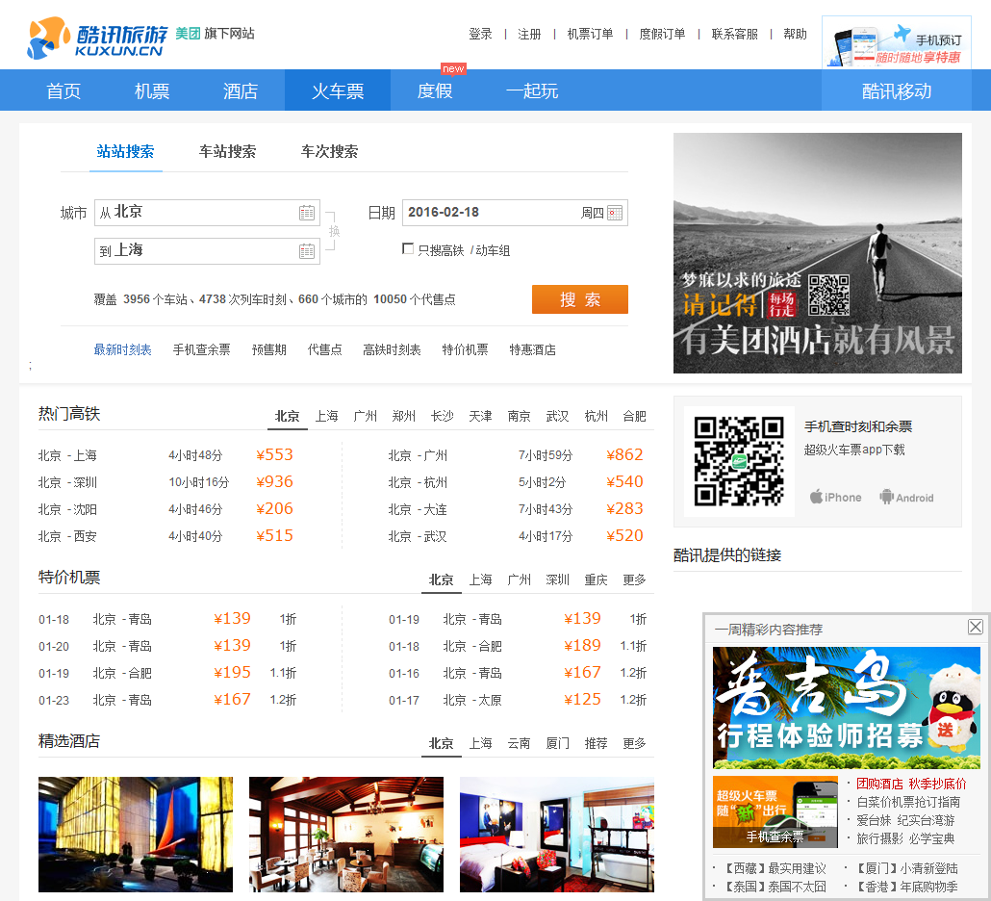Open 度假 in the navigation bar
Screen dimensions: 991x901
click(x=435, y=91)
